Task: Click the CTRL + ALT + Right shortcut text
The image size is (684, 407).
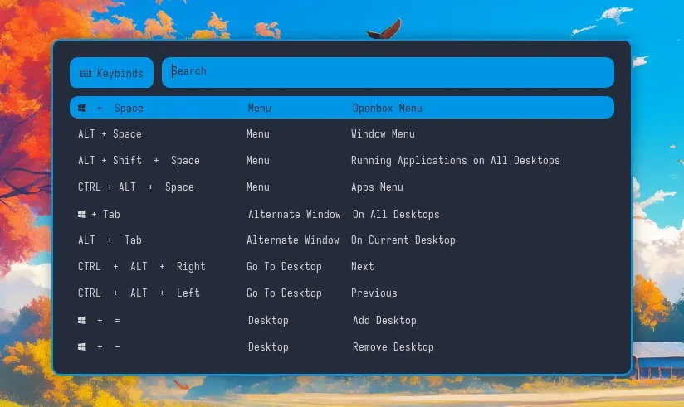Action: tap(142, 266)
